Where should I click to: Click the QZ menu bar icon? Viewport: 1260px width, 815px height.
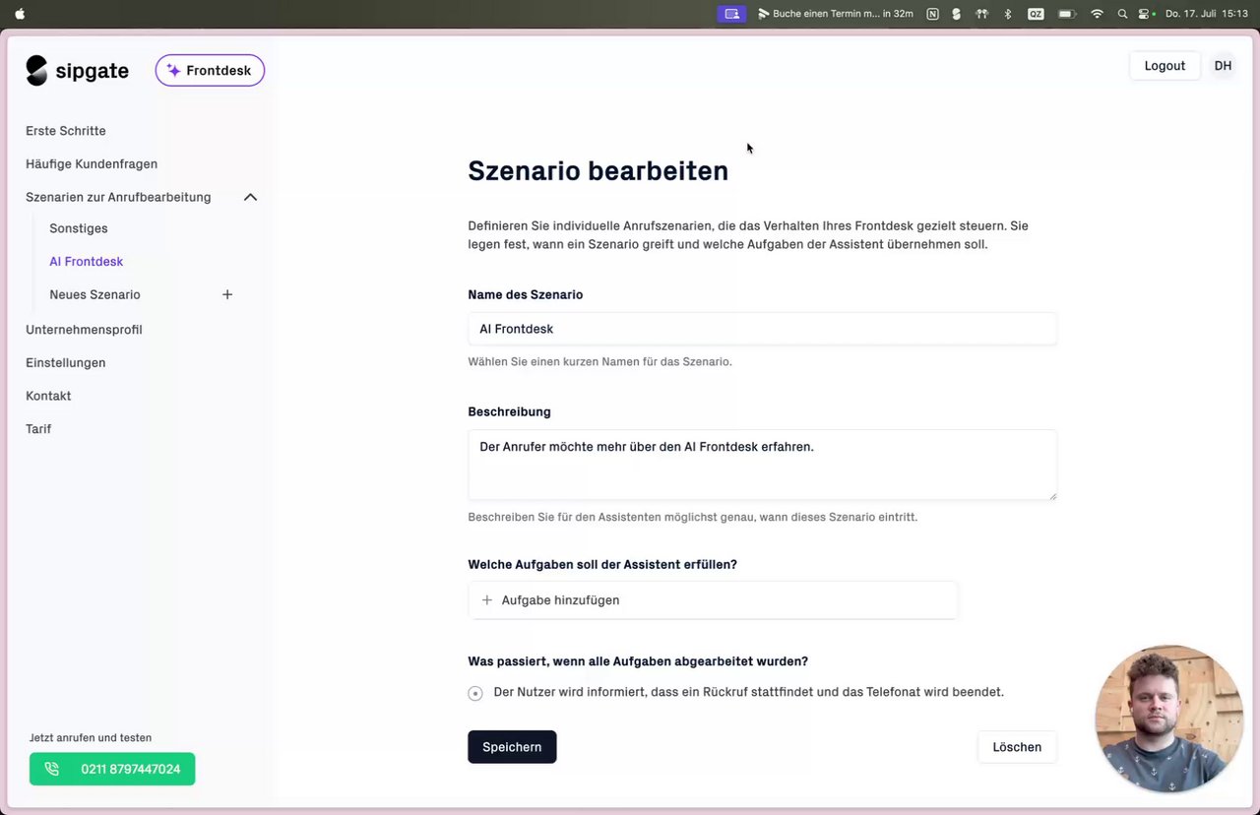(1036, 14)
